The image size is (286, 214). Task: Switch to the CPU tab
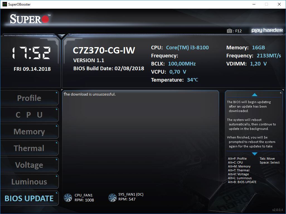(29, 115)
